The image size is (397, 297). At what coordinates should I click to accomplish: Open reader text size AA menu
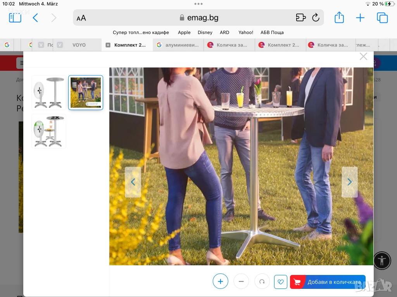tap(81, 18)
